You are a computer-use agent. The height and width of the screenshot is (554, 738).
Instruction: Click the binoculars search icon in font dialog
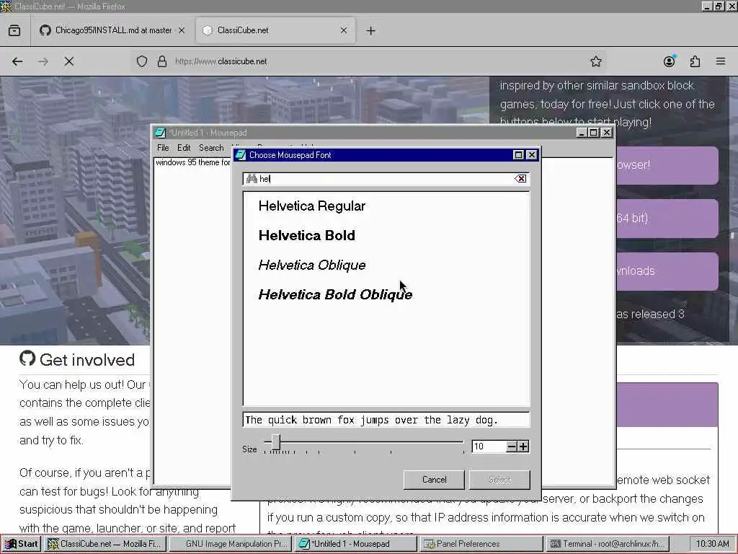(x=252, y=179)
